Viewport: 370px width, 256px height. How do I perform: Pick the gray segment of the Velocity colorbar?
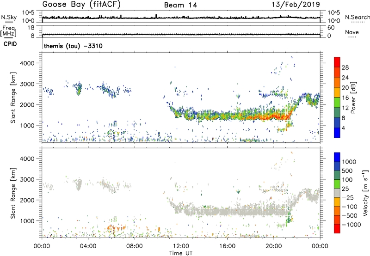tap(337, 193)
